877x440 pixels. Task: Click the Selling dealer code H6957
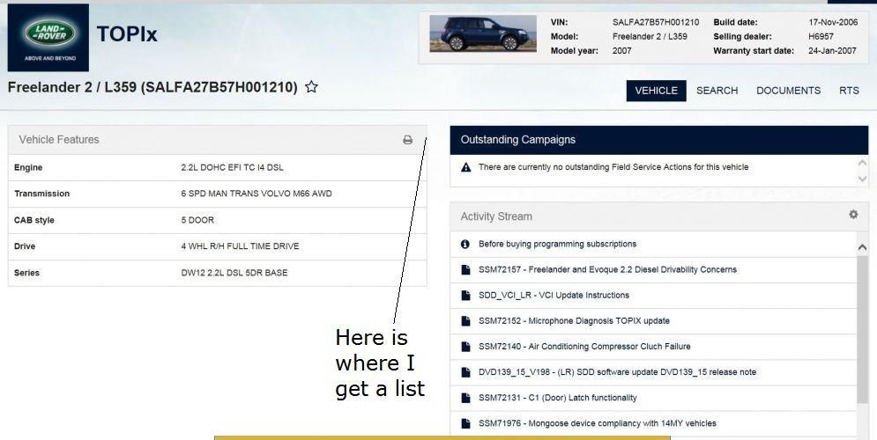coord(821,36)
